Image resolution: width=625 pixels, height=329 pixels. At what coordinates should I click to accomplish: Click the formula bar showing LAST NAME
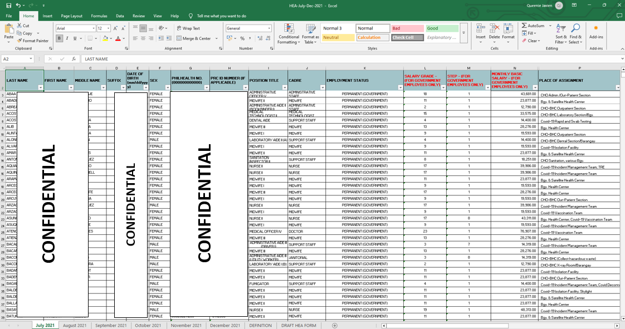point(351,59)
